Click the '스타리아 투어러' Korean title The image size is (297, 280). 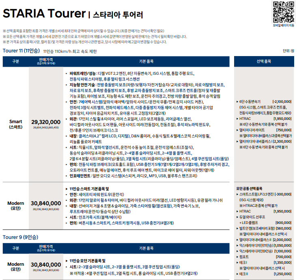pos(118,15)
